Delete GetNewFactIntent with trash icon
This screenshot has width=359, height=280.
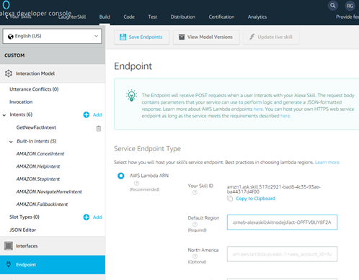99,129
